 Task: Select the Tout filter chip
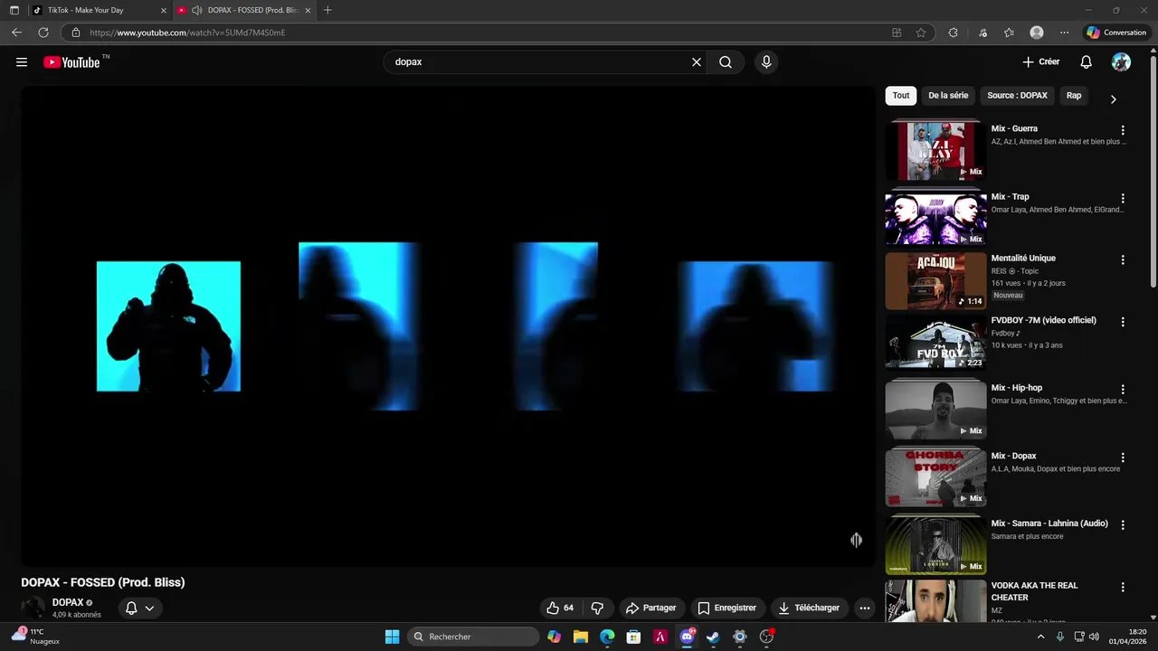click(901, 95)
